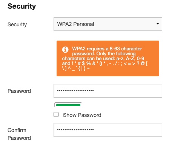This screenshot has width=186, height=153.
Task: Click the Show Password label text
Action: [x=82, y=115]
